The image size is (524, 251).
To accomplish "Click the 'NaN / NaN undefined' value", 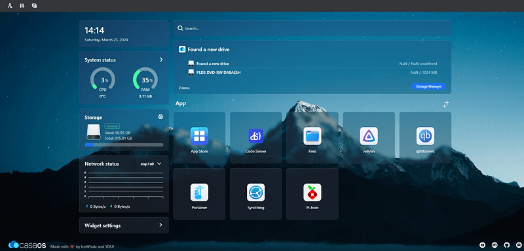I will tap(418, 63).
